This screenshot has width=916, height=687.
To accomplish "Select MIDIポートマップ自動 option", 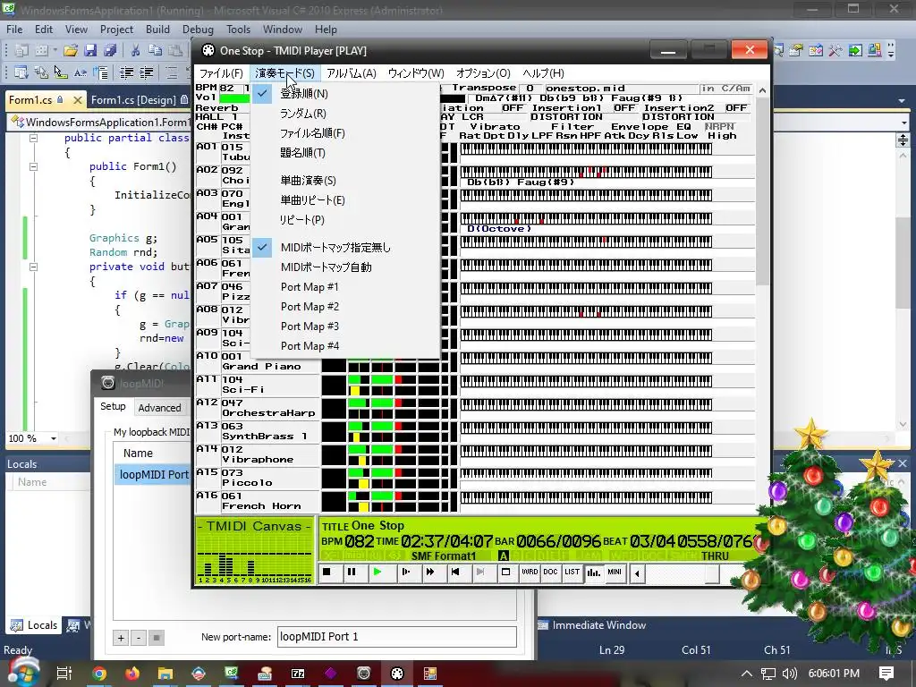I will pos(346,267).
